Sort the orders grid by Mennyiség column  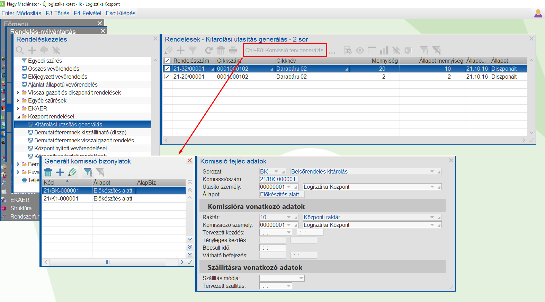pyautogui.click(x=375, y=61)
